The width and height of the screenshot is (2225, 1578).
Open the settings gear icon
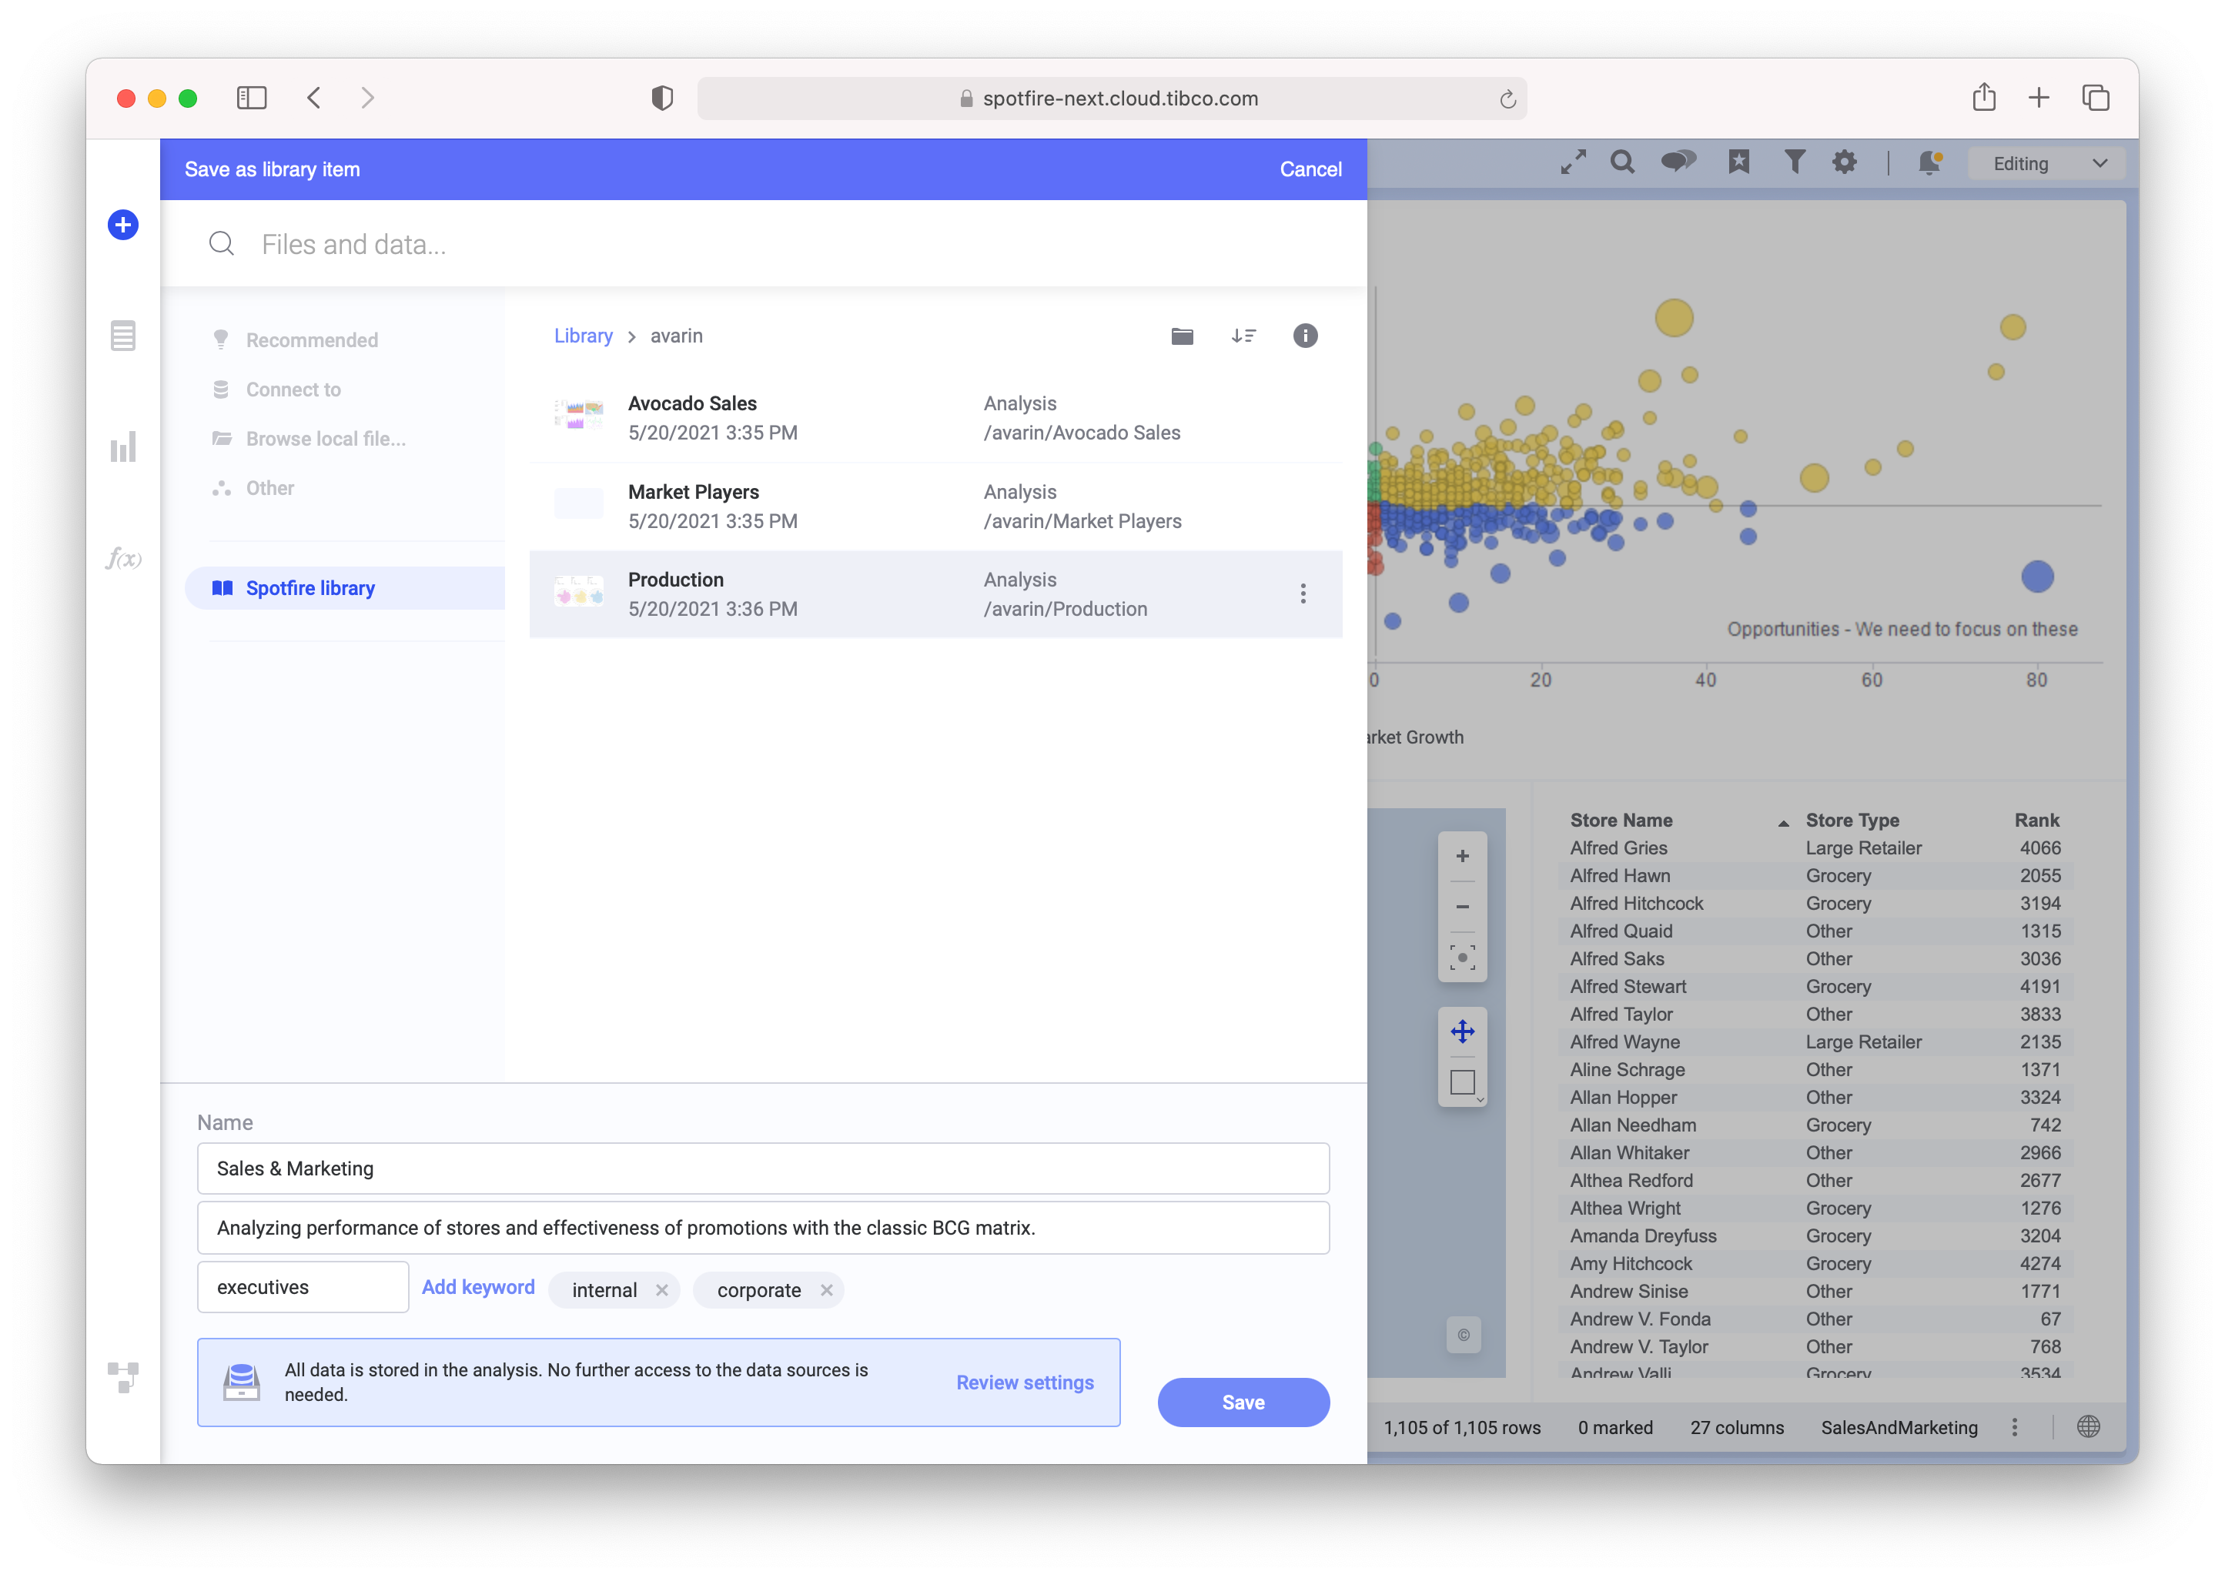(1843, 162)
